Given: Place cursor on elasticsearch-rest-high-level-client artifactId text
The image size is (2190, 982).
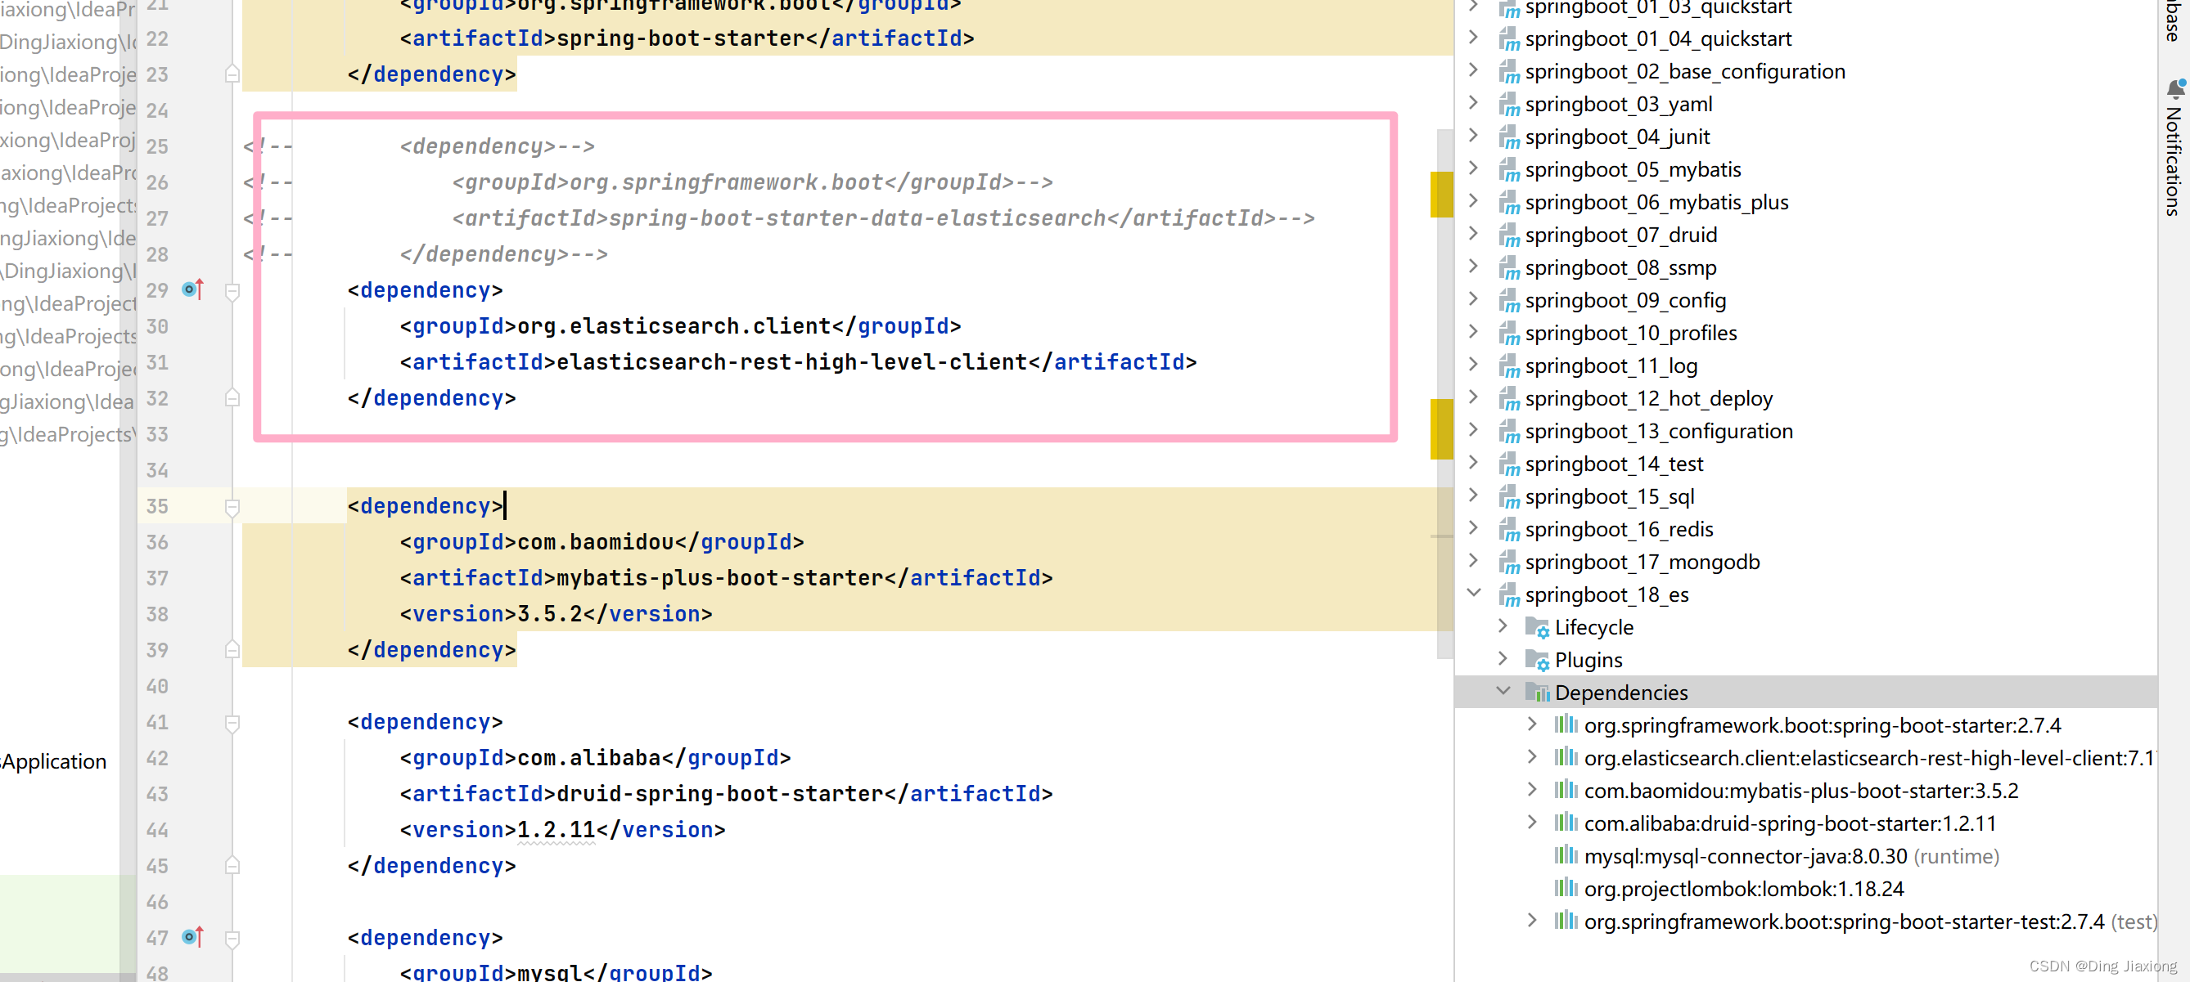Looking at the screenshot, I should click(792, 362).
